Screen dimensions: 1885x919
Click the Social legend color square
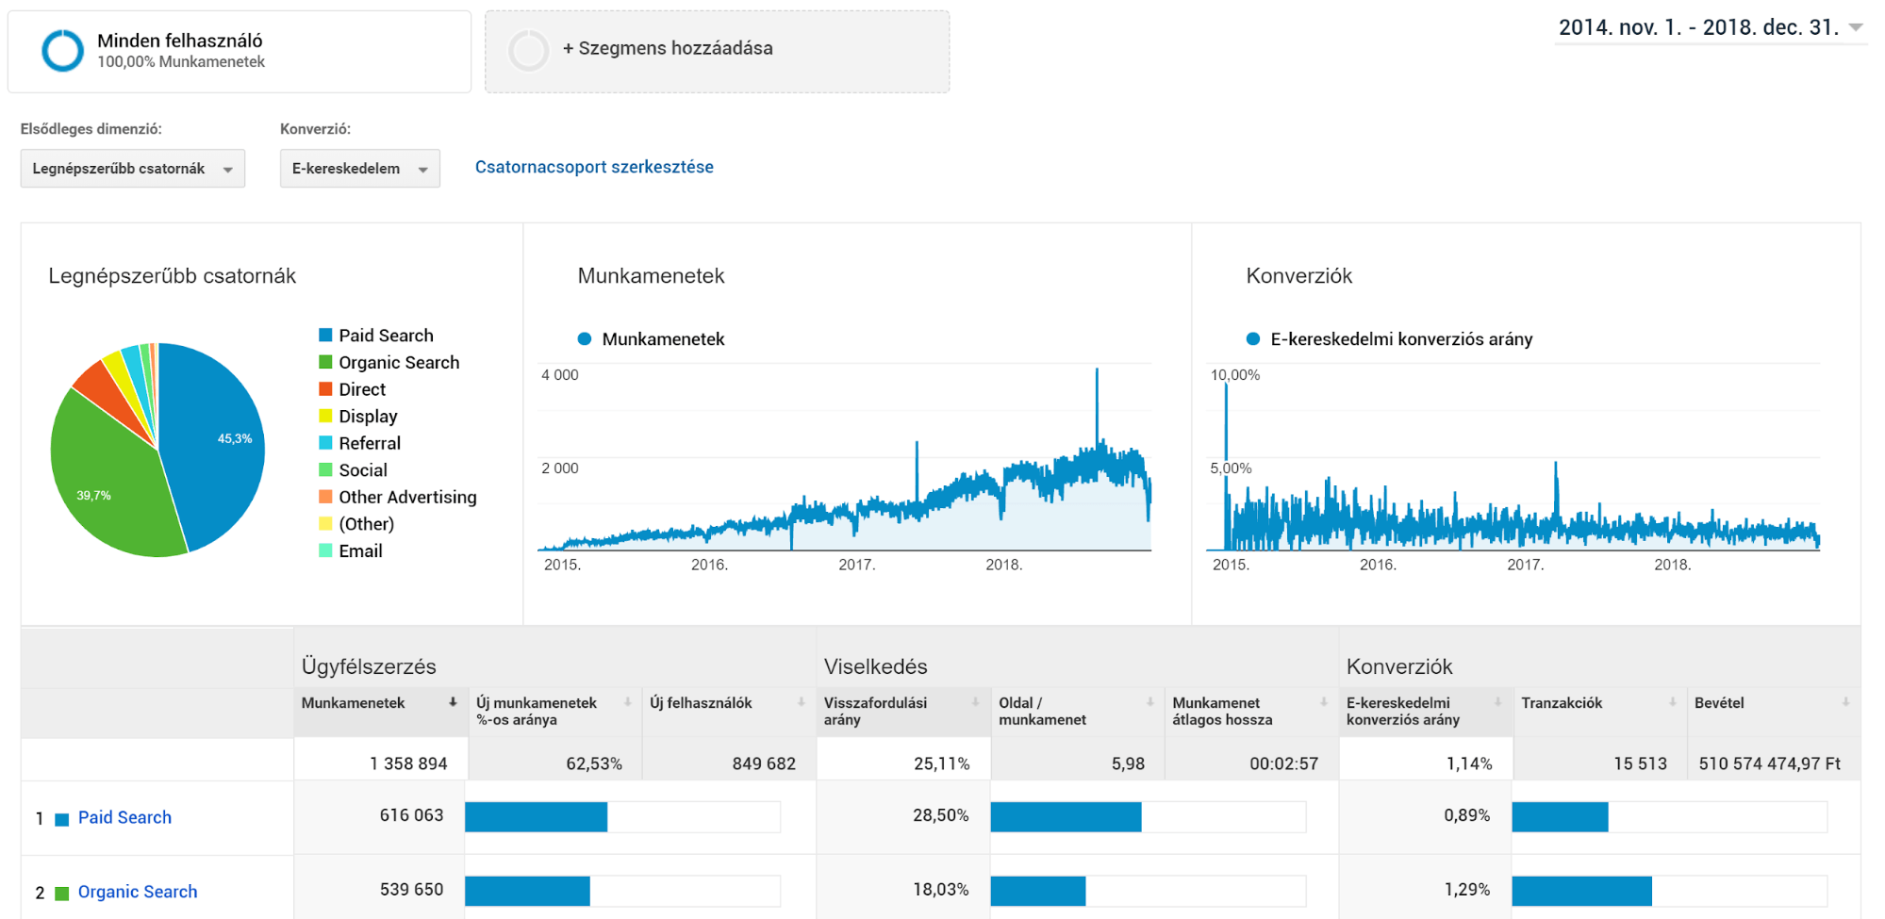click(x=325, y=469)
